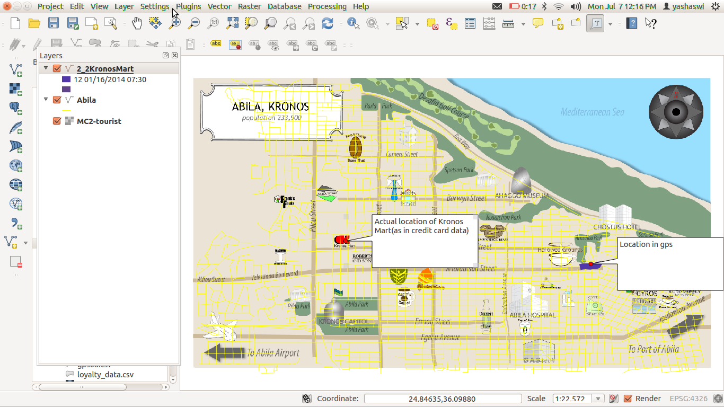
Task: Select the Text Annotation tool
Action: (596, 23)
